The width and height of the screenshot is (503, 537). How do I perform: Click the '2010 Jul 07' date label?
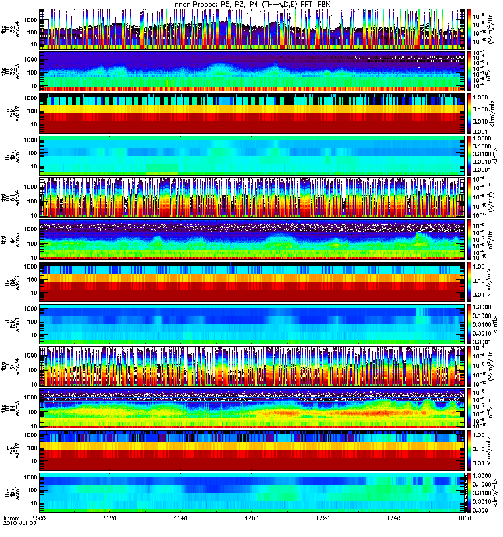coord(20,524)
